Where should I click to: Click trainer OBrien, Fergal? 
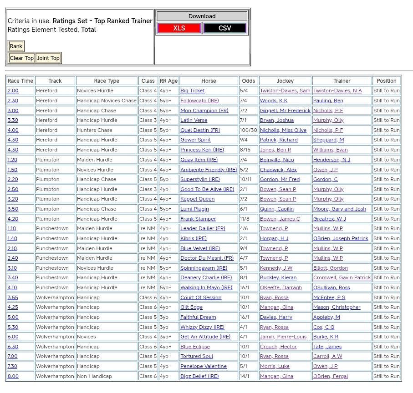(330, 376)
